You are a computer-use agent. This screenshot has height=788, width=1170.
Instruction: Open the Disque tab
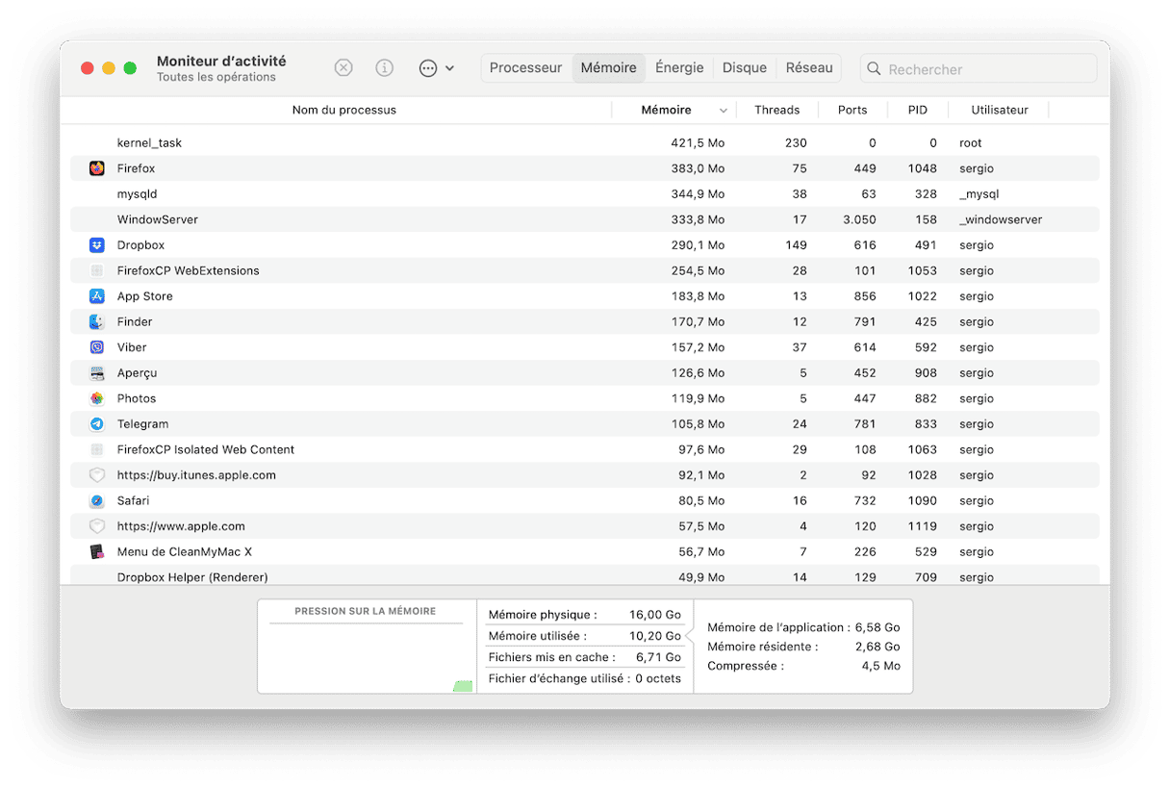(745, 68)
